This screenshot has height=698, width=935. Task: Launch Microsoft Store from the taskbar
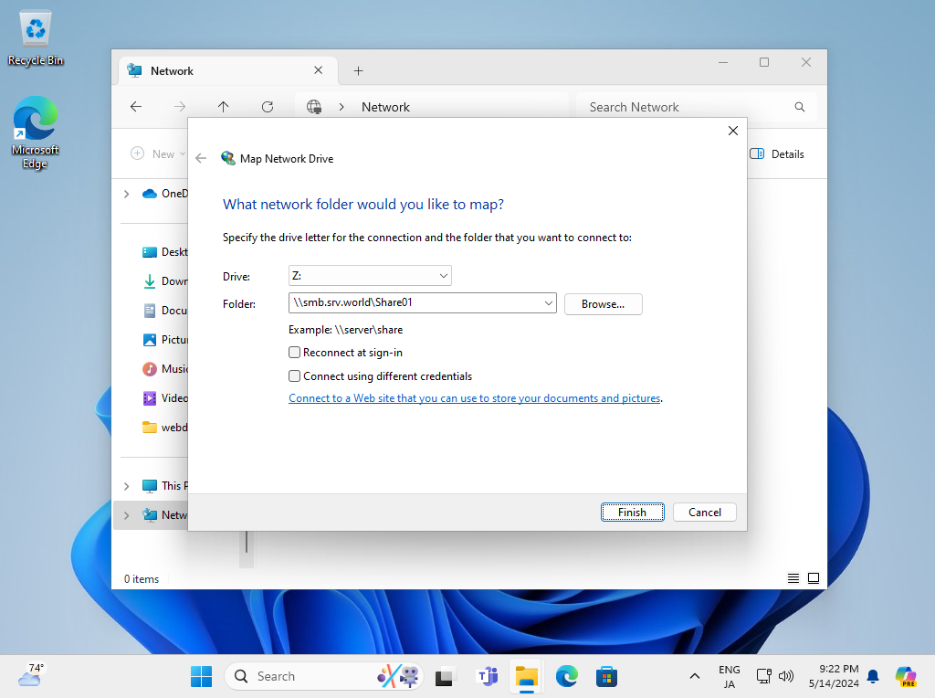(607, 676)
